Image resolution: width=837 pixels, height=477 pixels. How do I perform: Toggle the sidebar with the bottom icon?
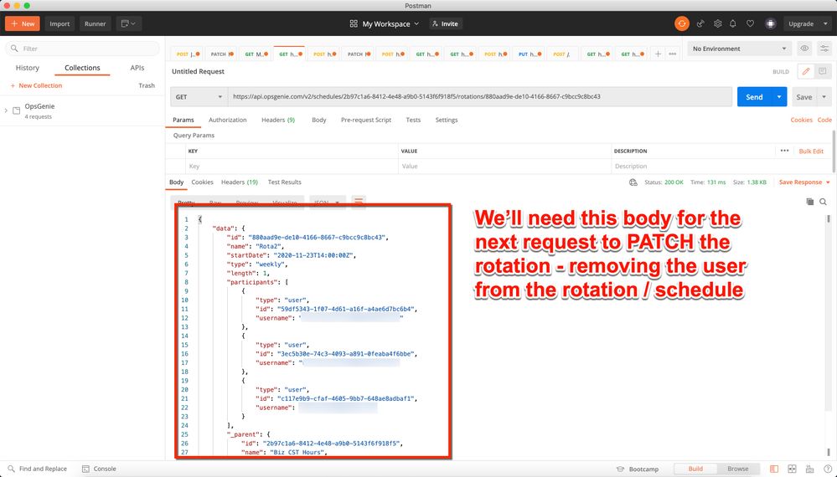774,469
